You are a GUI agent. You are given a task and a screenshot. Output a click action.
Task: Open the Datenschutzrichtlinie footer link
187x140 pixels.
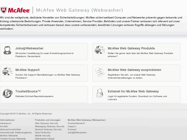[x=10, y=129]
